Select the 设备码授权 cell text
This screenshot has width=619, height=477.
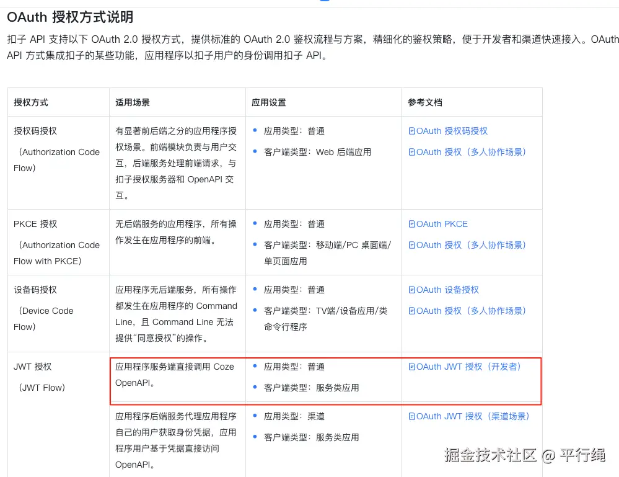pos(35,290)
